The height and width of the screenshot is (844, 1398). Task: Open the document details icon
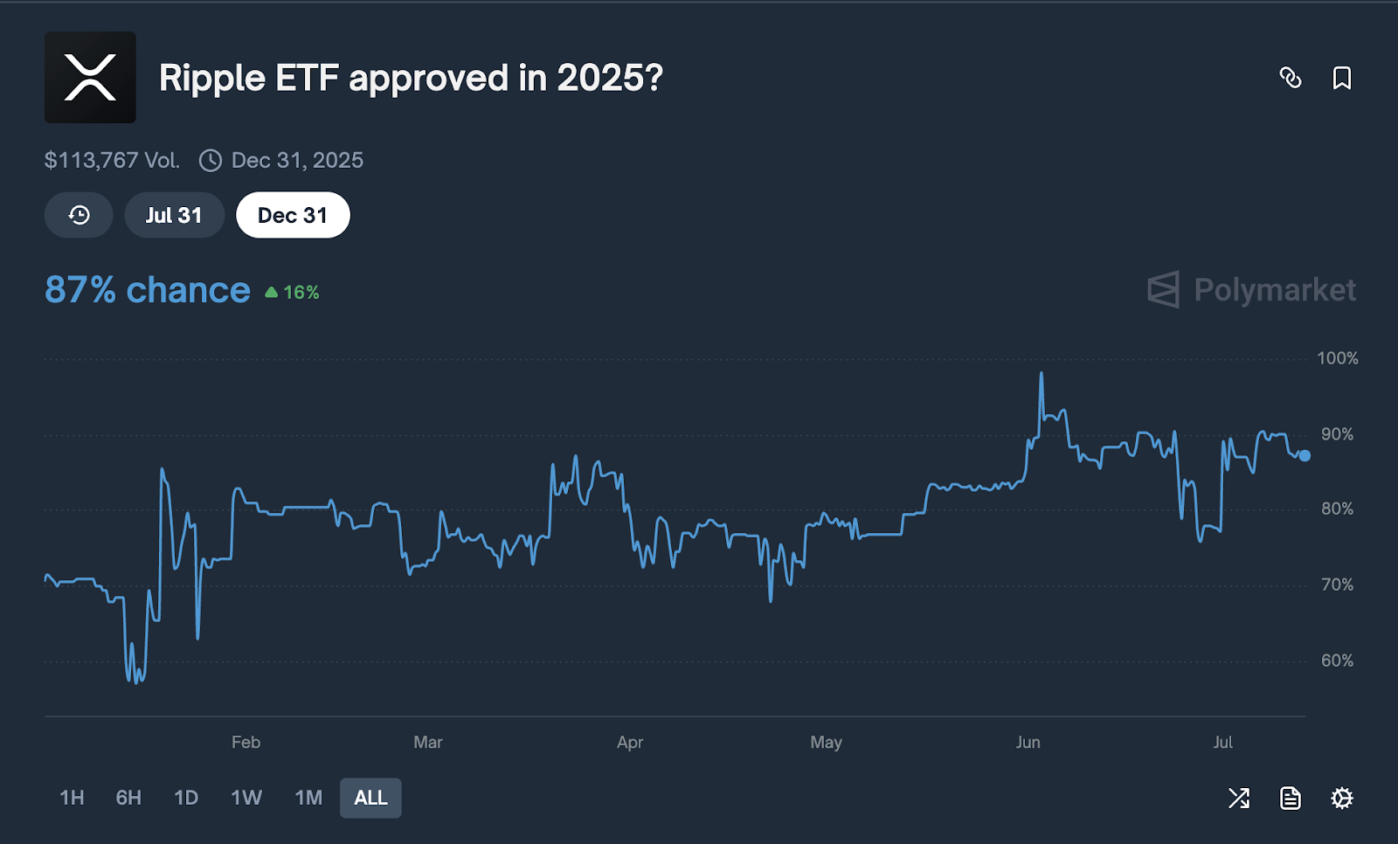pos(1290,798)
